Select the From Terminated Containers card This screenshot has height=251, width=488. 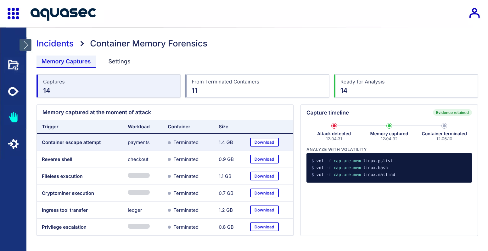pos(257,86)
